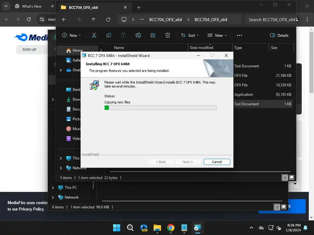Screen dimensions: 314x235
Task: Click the installation progress bar
Action: (160, 108)
